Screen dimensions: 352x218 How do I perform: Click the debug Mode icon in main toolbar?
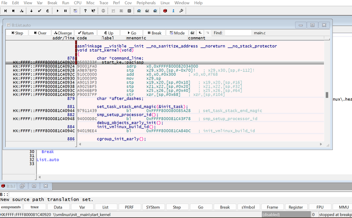75,11
